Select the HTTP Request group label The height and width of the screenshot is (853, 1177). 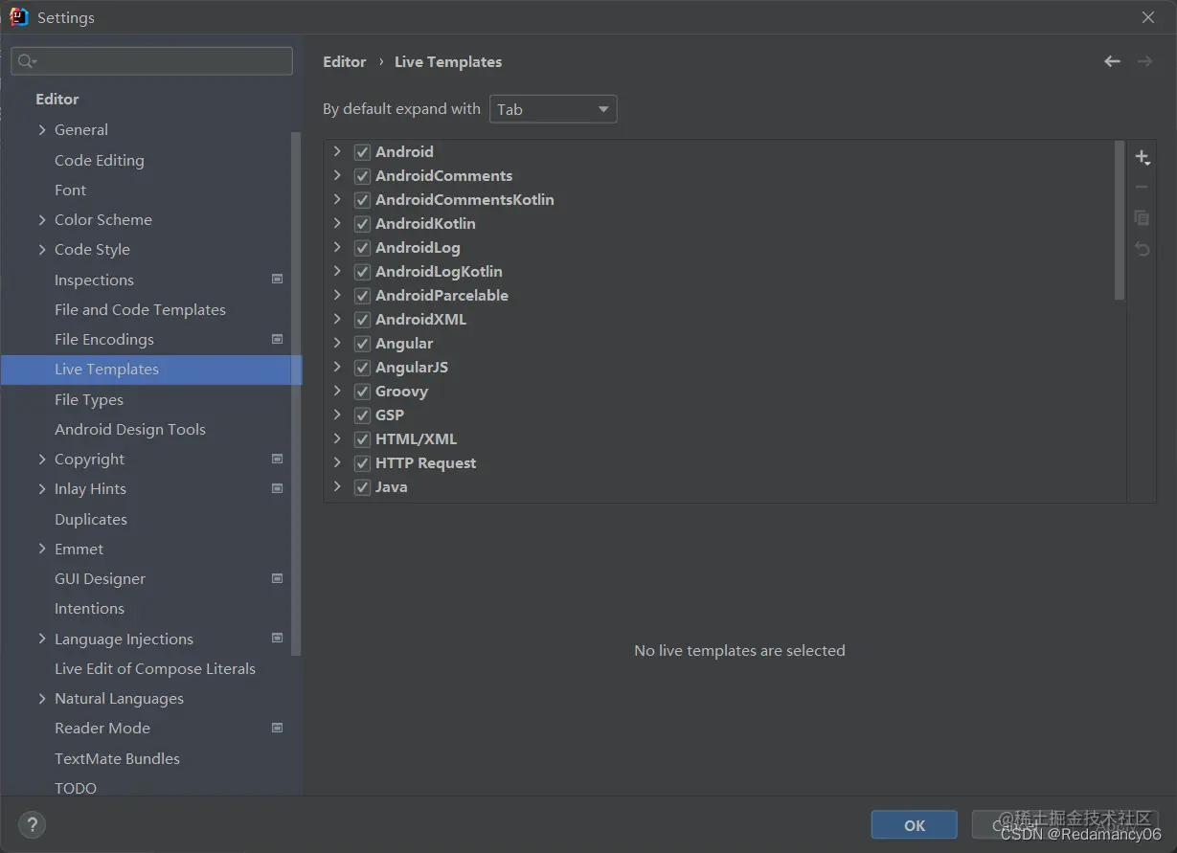425,463
